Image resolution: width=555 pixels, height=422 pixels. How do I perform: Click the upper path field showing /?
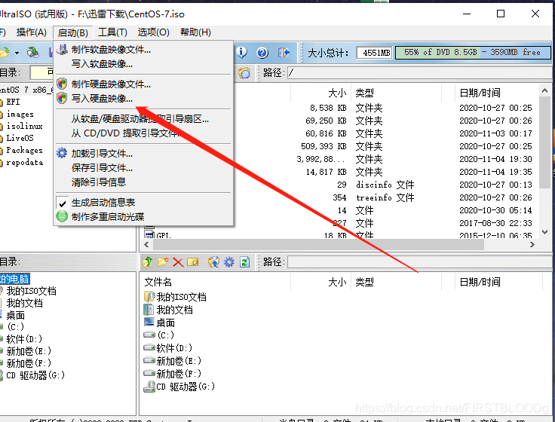click(x=420, y=73)
